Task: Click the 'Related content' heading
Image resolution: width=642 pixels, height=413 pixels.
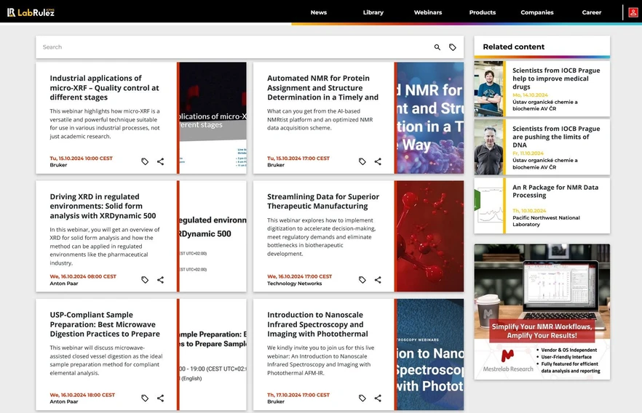Action: click(x=513, y=47)
